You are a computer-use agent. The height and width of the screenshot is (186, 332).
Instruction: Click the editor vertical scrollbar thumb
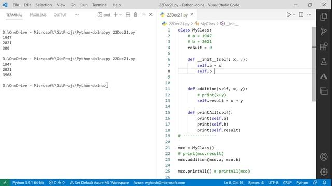pos(314,64)
